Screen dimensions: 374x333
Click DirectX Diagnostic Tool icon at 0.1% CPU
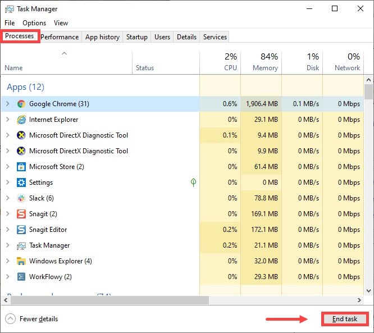coord(21,135)
